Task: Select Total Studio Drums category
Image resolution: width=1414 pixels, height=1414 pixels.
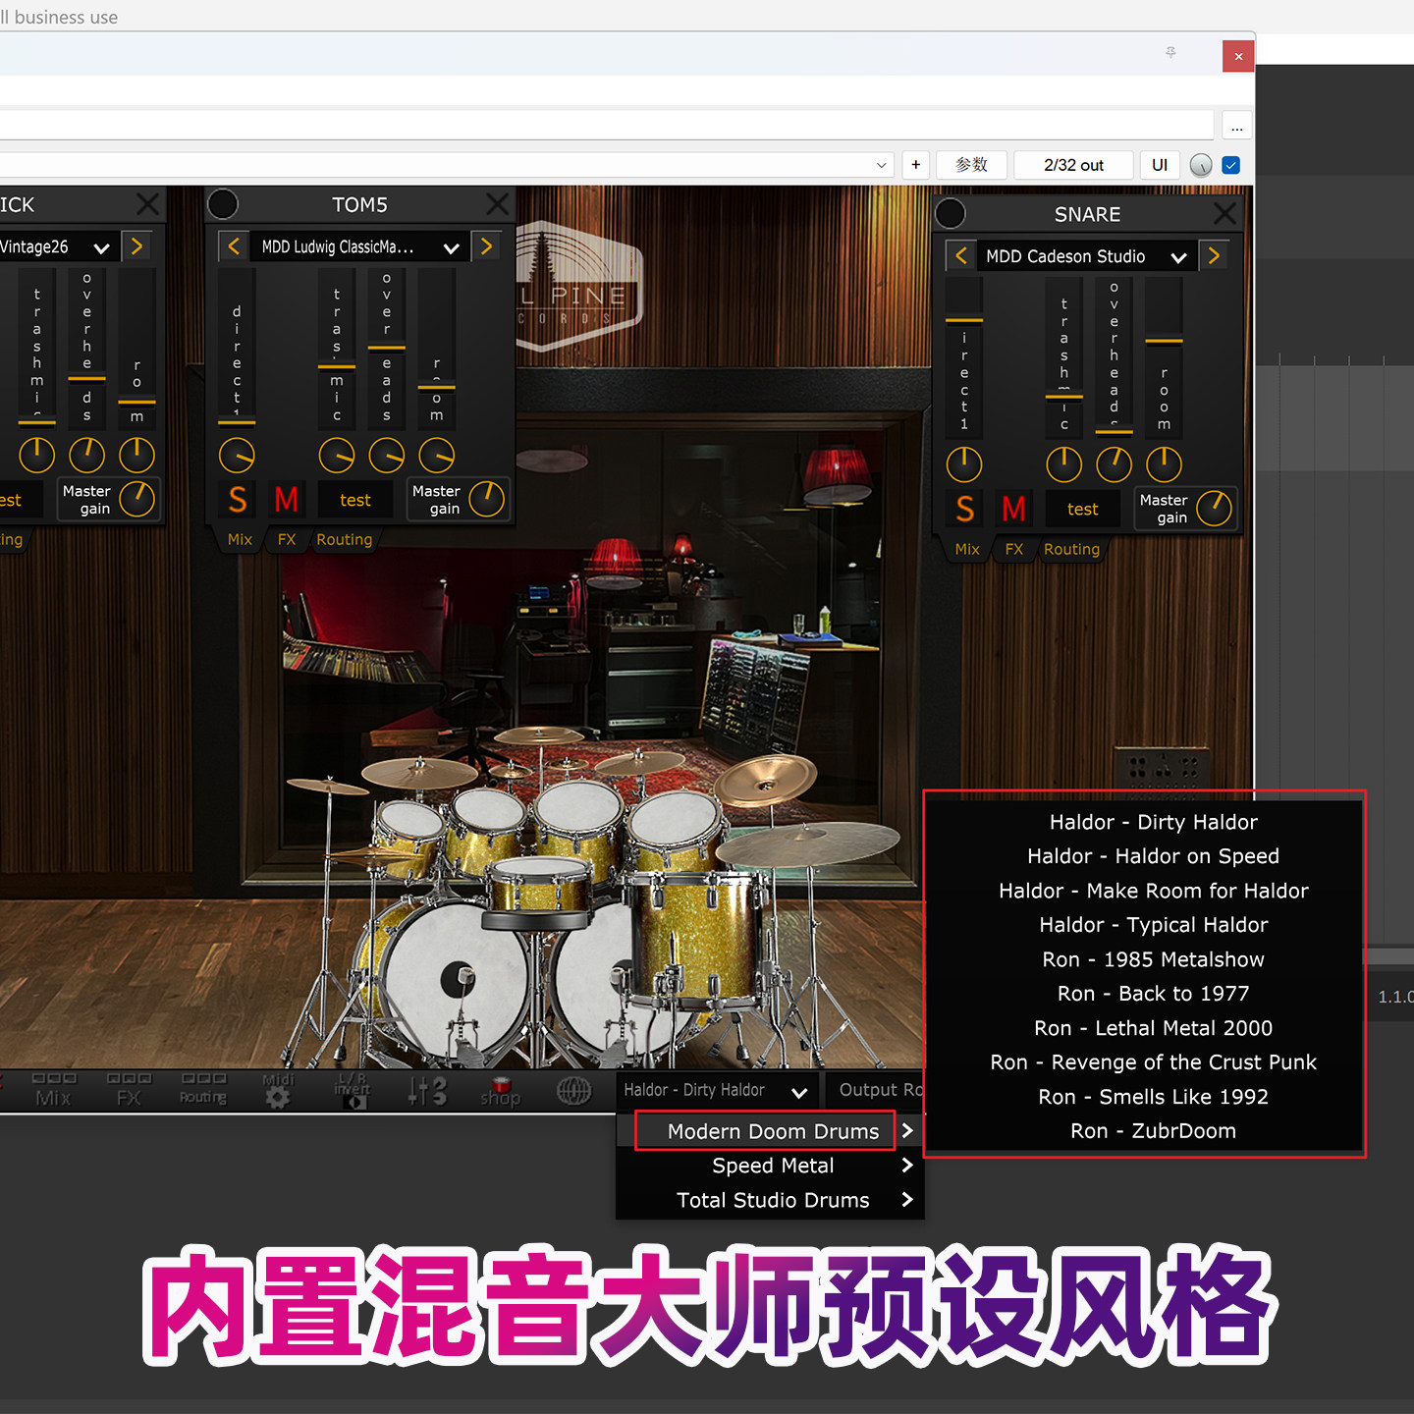Action: click(x=773, y=1200)
